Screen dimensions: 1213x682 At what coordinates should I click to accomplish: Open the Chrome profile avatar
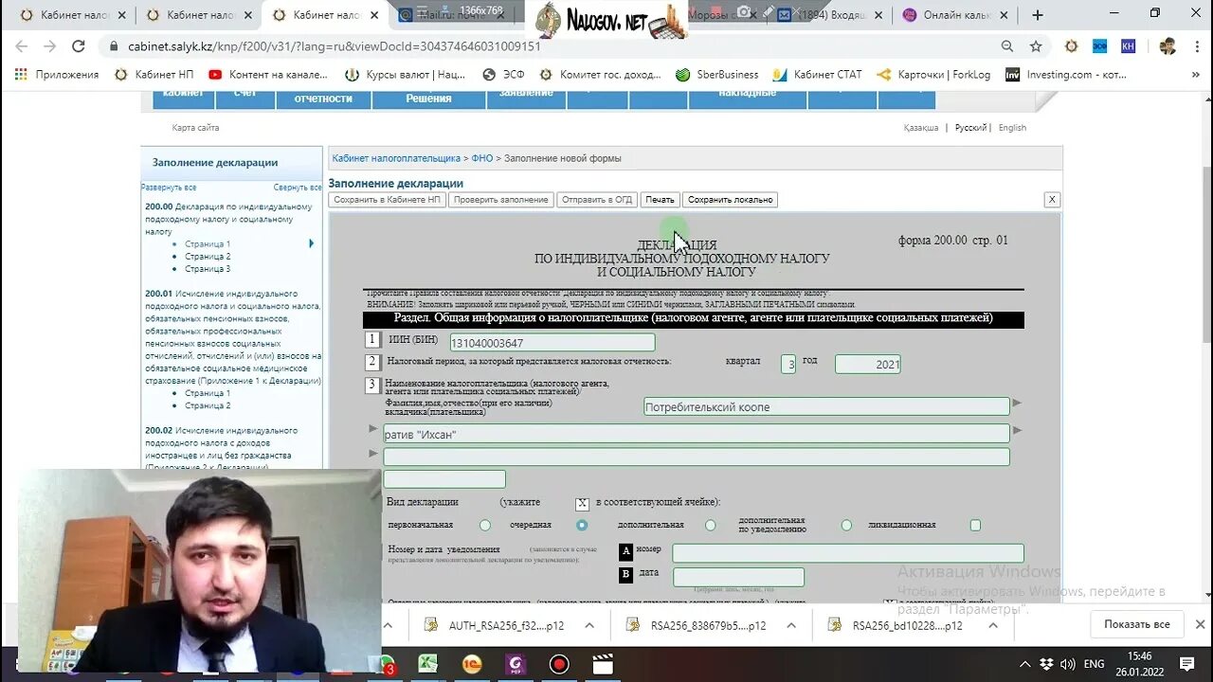(1168, 46)
